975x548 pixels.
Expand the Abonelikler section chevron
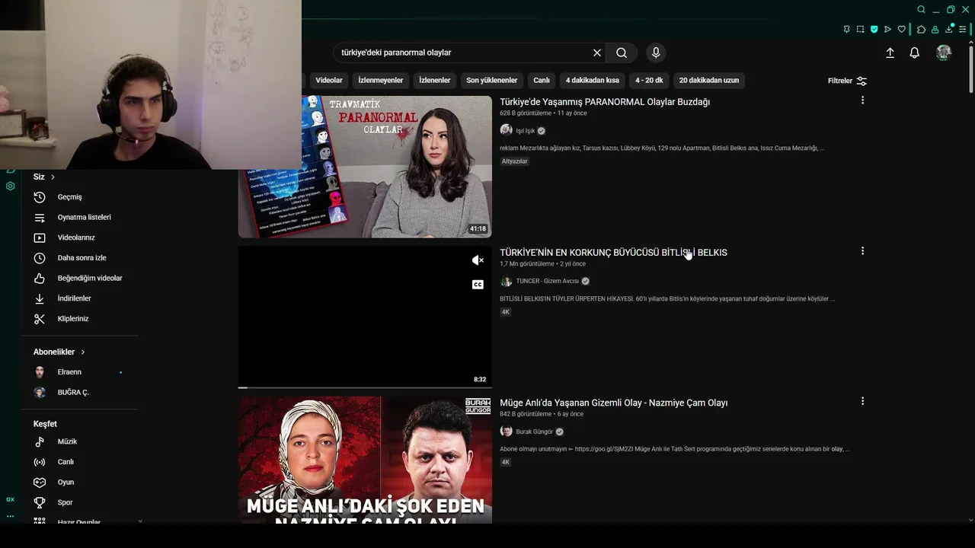click(x=82, y=352)
